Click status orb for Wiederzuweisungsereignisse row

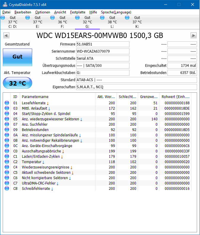tap(7, 167)
